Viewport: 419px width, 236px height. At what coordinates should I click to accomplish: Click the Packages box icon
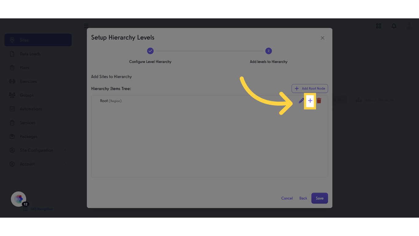click(12, 136)
